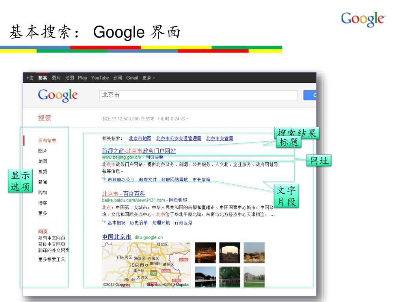Open the bottom-left bridge photo thumbnail
The width and height of the screenshot is (403, 302).
(205, 277)
